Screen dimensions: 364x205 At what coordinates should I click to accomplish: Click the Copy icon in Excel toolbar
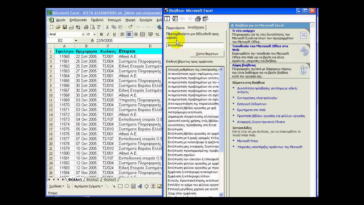click(x=114, y=27)
